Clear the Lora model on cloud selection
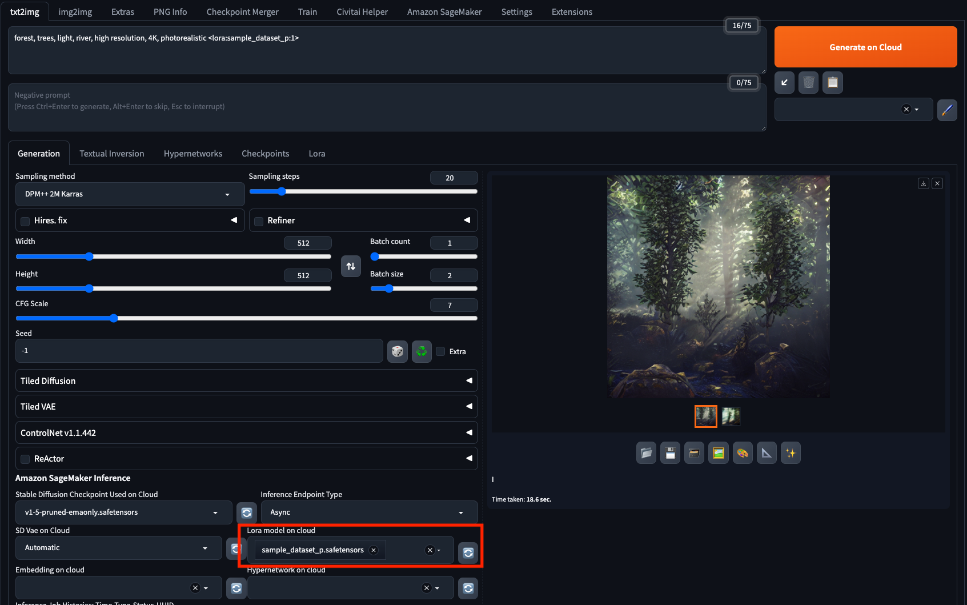 pos(430,550)
